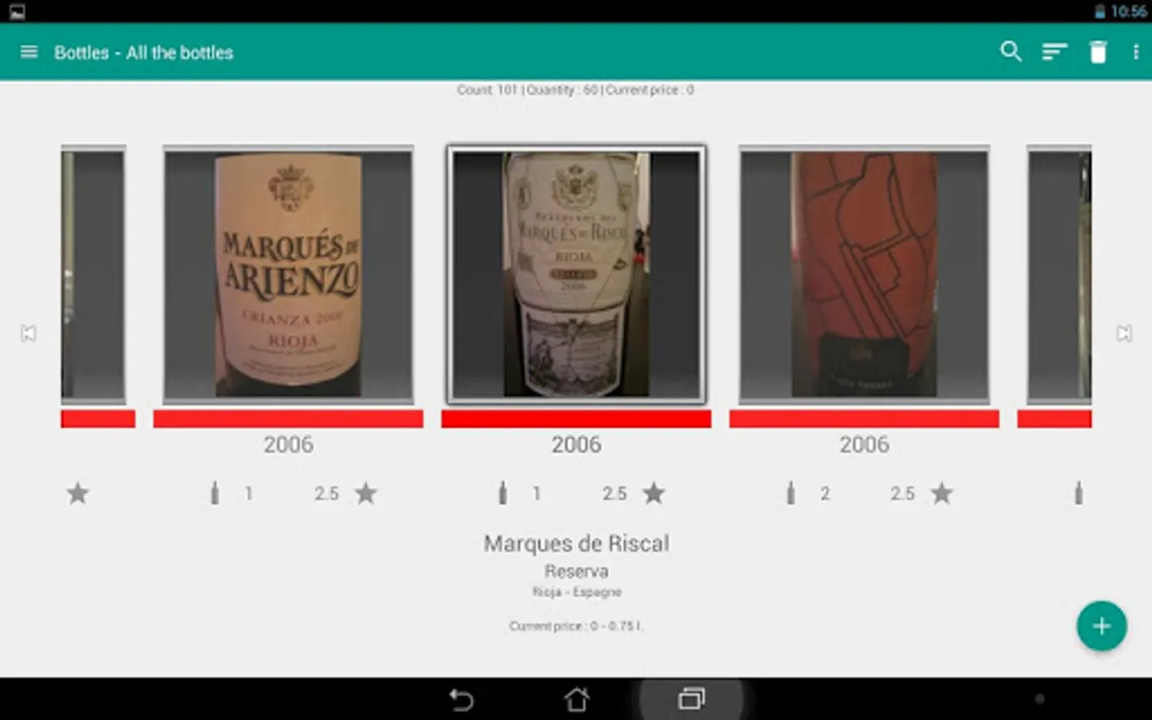Select the red map-label bottle thumbnail
Screen dimensions: 1152x720
[x=864, y=274]
